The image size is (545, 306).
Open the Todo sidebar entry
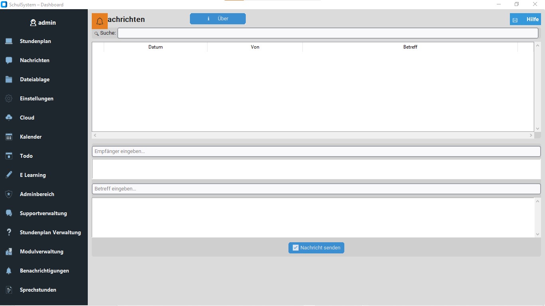pyautogui.click(x=26, y=156)
